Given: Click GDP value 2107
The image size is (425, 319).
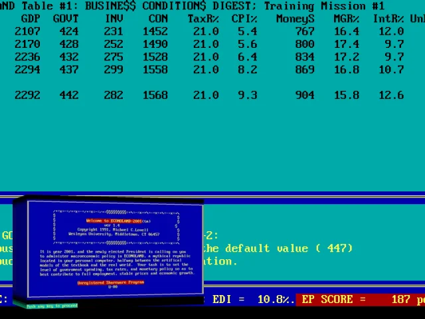Looking at the screenshot, I should click(x=27, y=31).
